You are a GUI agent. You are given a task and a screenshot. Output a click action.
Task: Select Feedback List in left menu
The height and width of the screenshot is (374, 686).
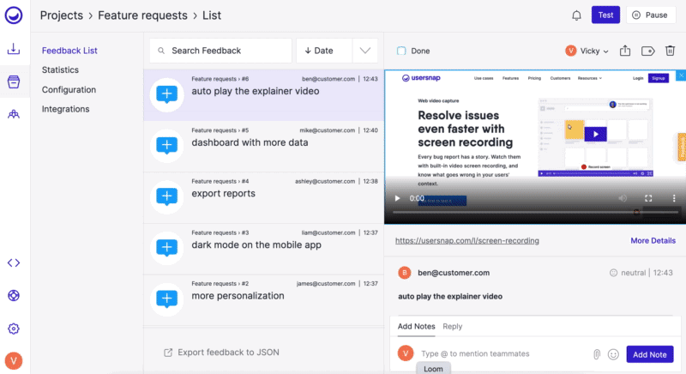coord(69,51)
